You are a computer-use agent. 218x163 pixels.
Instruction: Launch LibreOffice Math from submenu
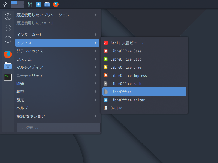pos(144,84)
